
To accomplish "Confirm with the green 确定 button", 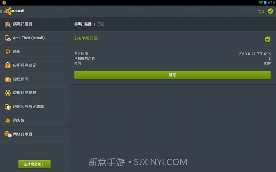I will point(172,75).
